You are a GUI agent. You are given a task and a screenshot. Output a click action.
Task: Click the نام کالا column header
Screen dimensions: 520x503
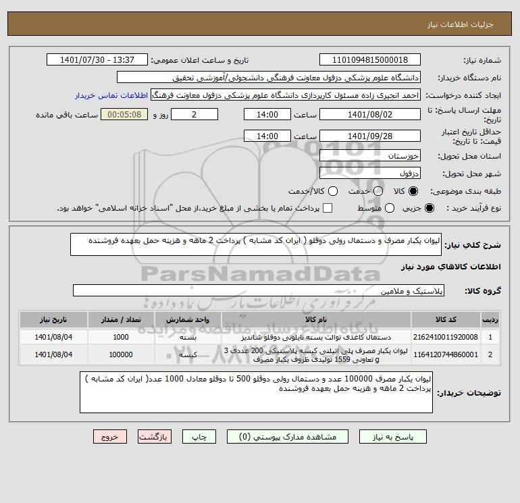pyautogui.click(x=316, y=319)
